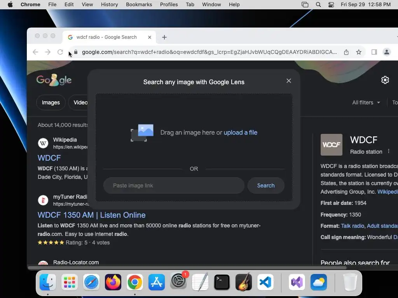Open the Profiles menu
The image size is (398, 298).
tap(169, 5)
